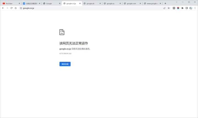The width and height of the screenshot is (198, 118).
Task: Maximize the browser window
Action: click(189, 2)
